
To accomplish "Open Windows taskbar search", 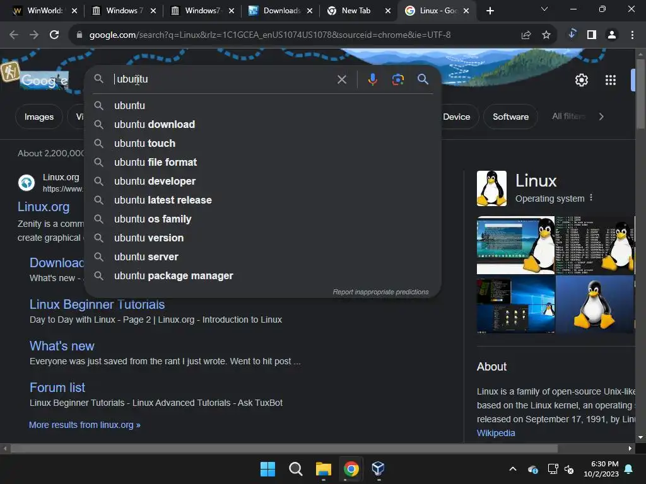I will point(295,469).
